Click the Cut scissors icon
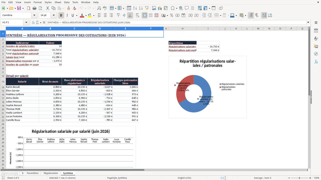 click(x=48, y=8)
